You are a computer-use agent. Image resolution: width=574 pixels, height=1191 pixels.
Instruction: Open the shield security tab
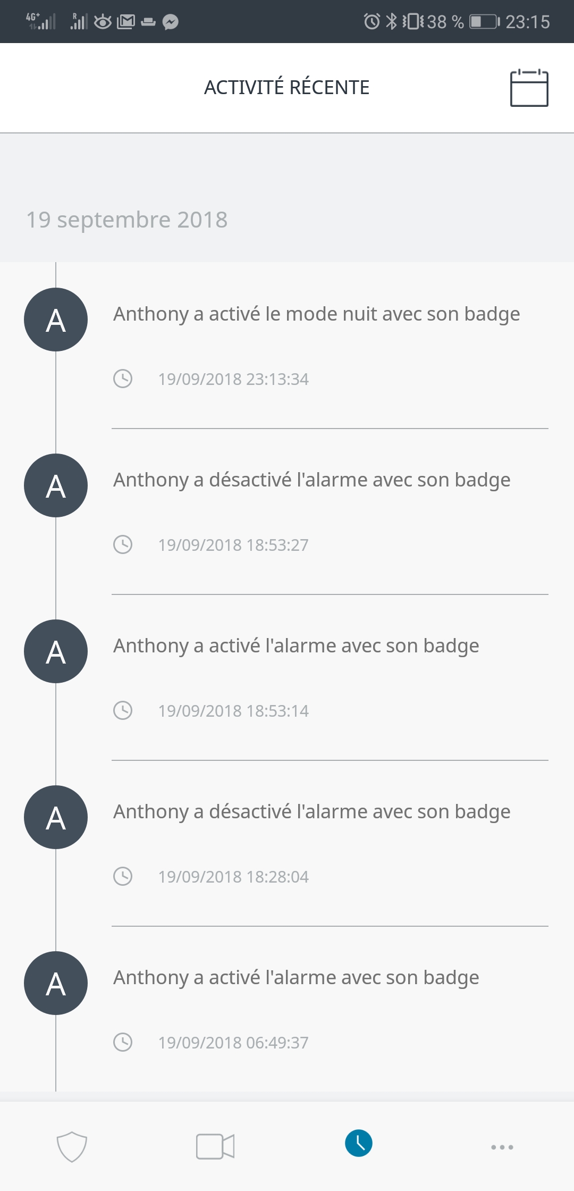click(72, 1146)
